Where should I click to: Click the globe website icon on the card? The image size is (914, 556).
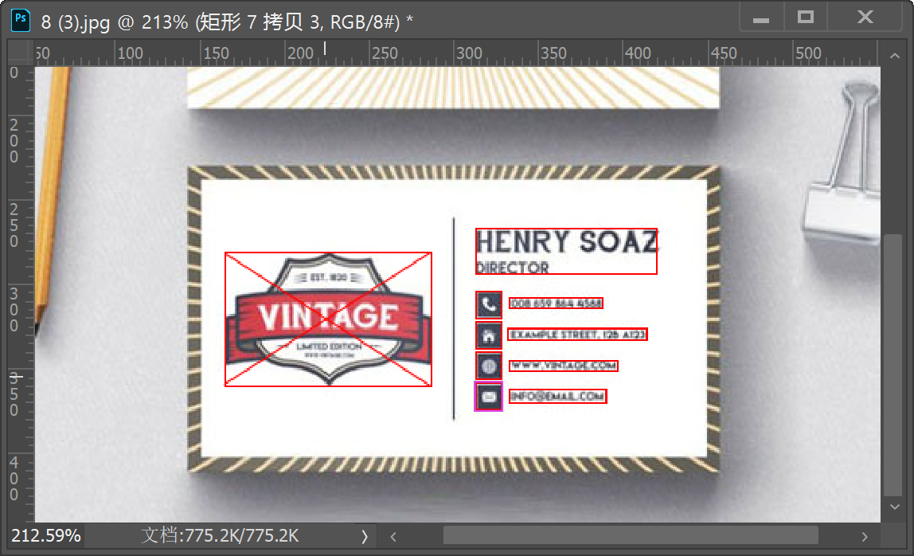[489, 366]
